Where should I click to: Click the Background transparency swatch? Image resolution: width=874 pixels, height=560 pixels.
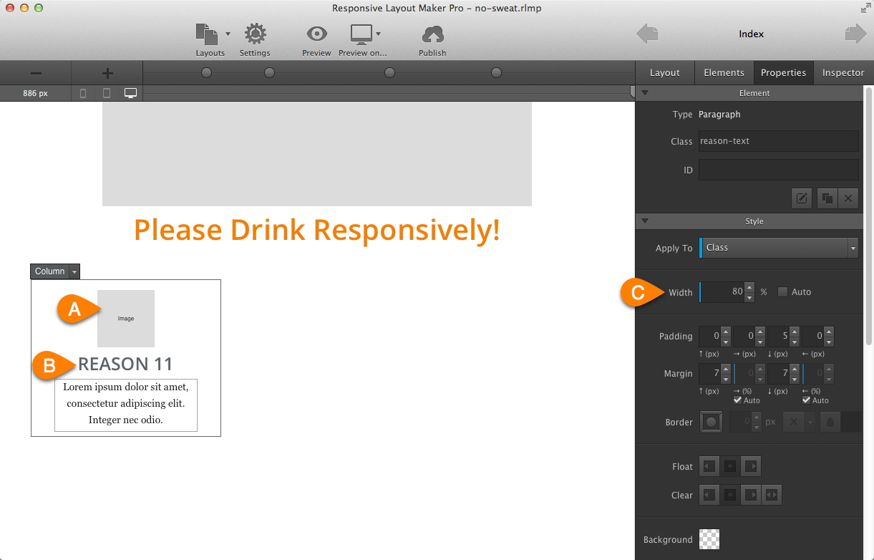(709, 539)
